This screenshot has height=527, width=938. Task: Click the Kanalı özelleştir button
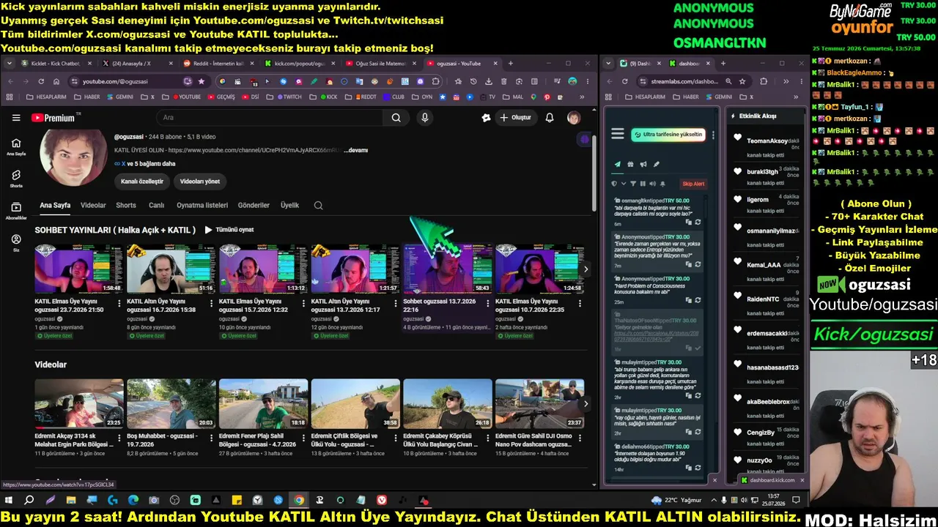[x=142, y=181]
